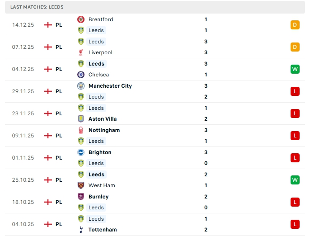Click the Chelsea club crest icon
Viewport: 310px width, 236px height.
(81, 75)
